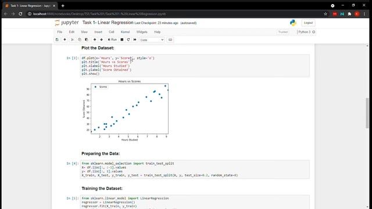Click the Jupyter logo
372x209 pixels.
point(67,23)
